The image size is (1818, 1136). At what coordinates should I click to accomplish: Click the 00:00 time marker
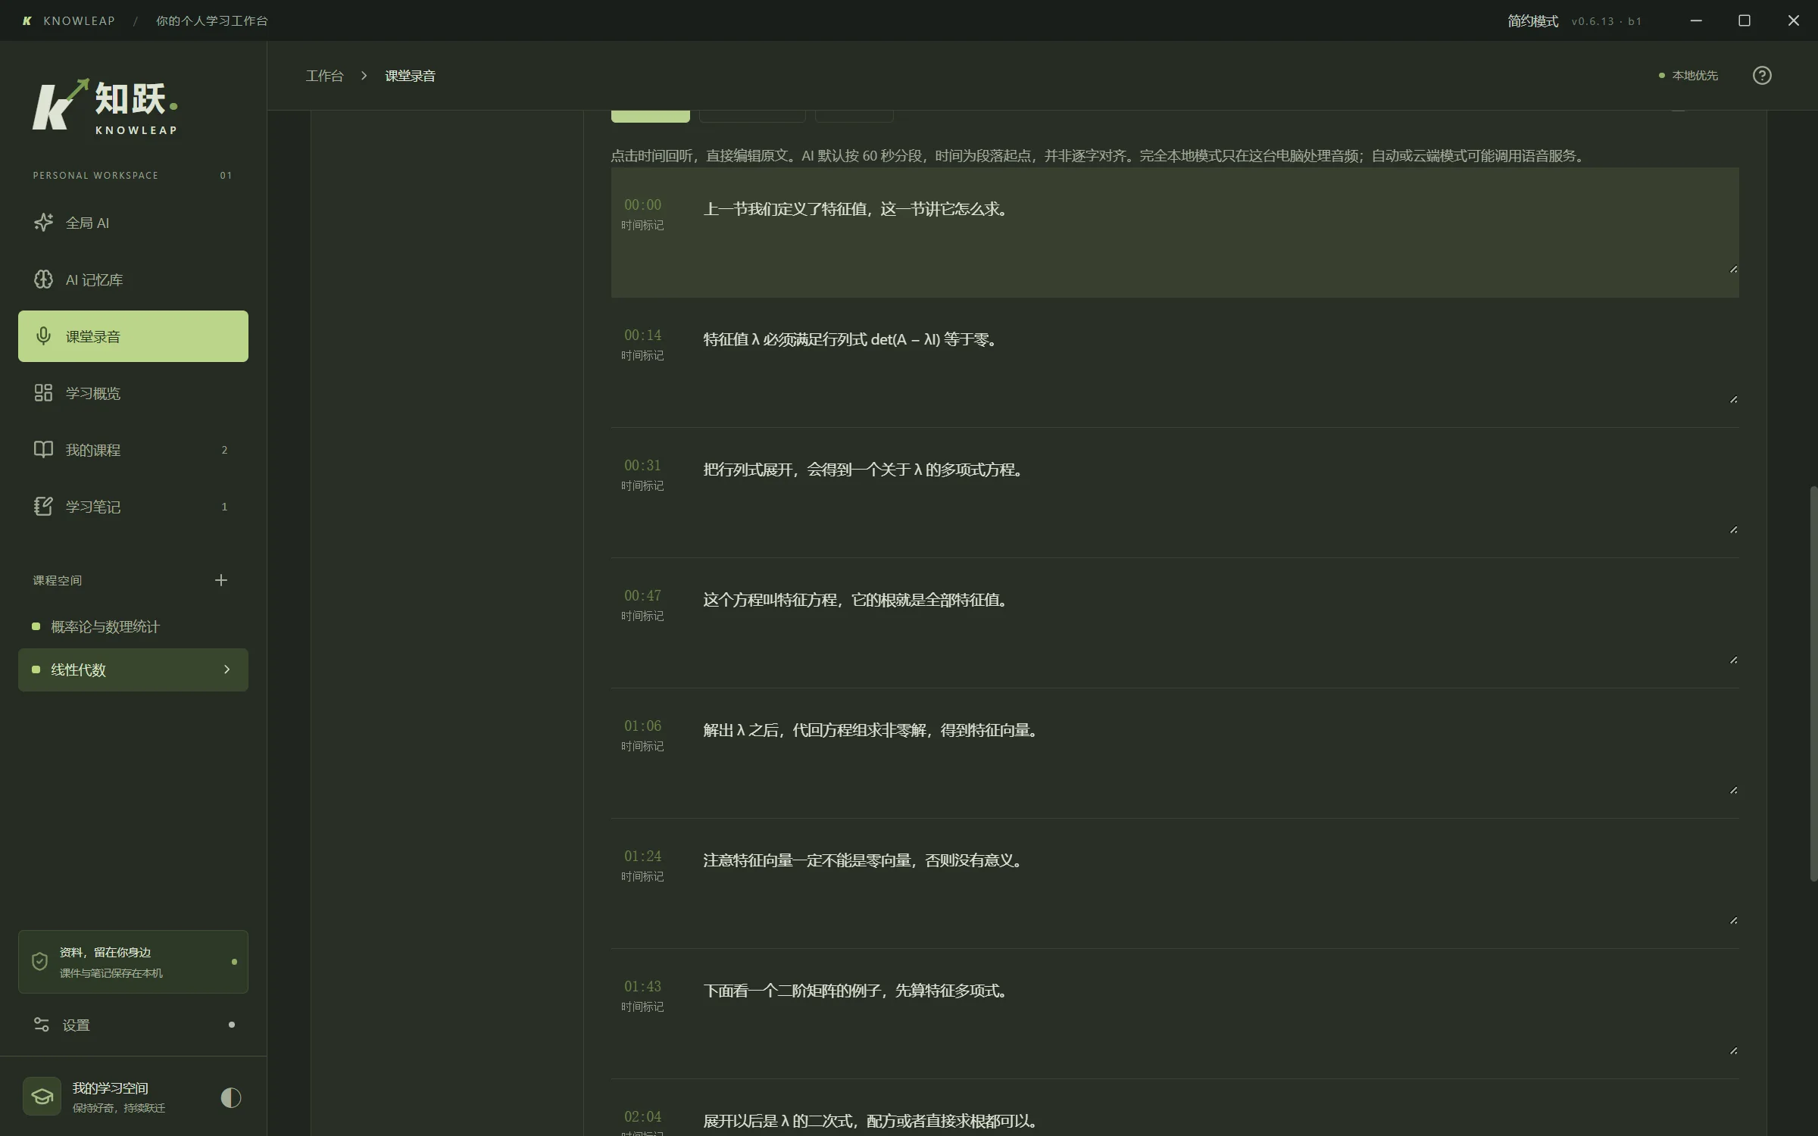click(642, 204)
